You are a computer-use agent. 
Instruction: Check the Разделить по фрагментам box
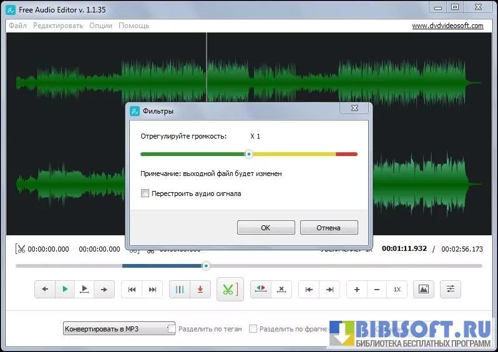253,329
